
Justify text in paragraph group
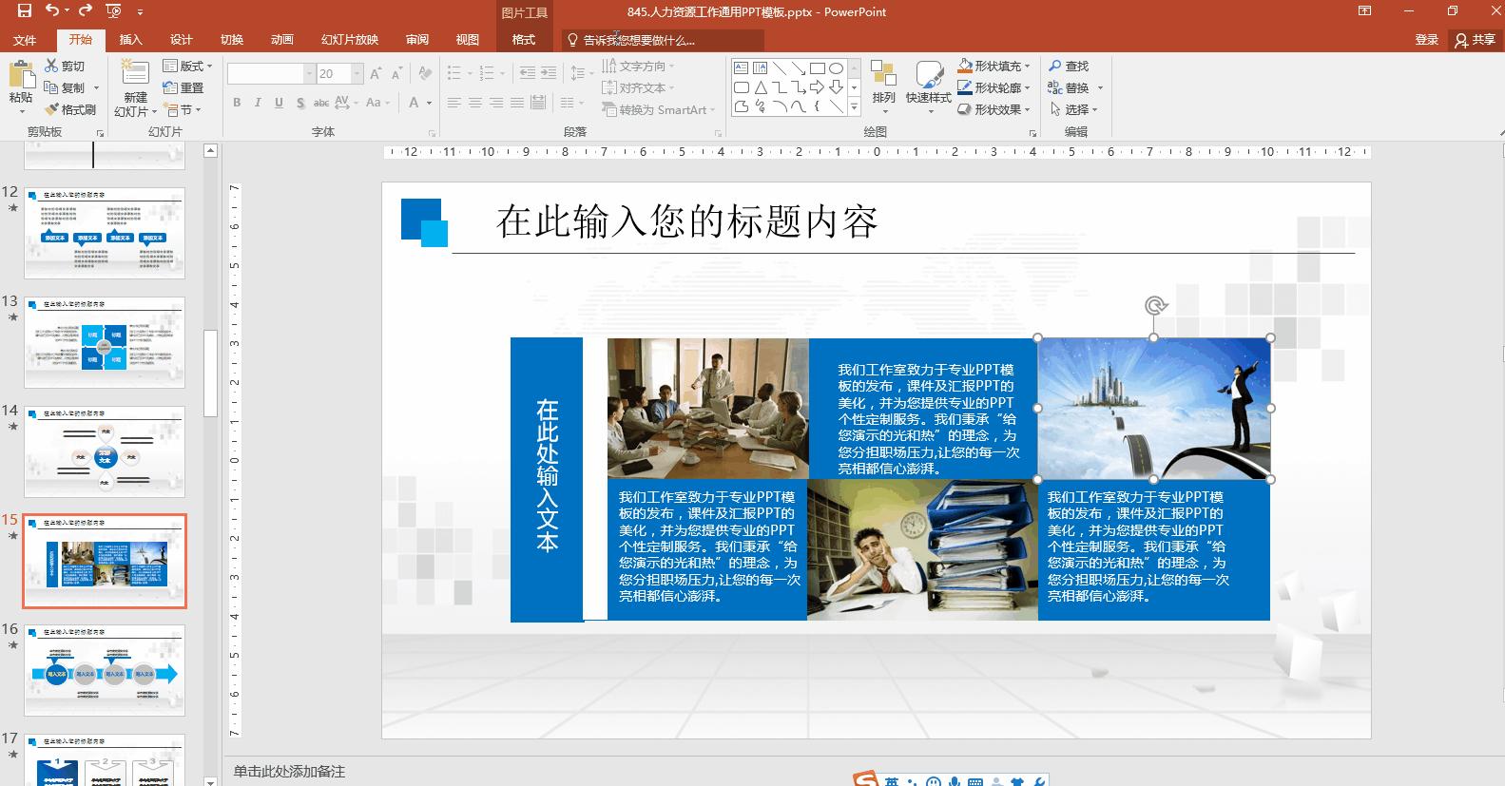coord(517,103)
